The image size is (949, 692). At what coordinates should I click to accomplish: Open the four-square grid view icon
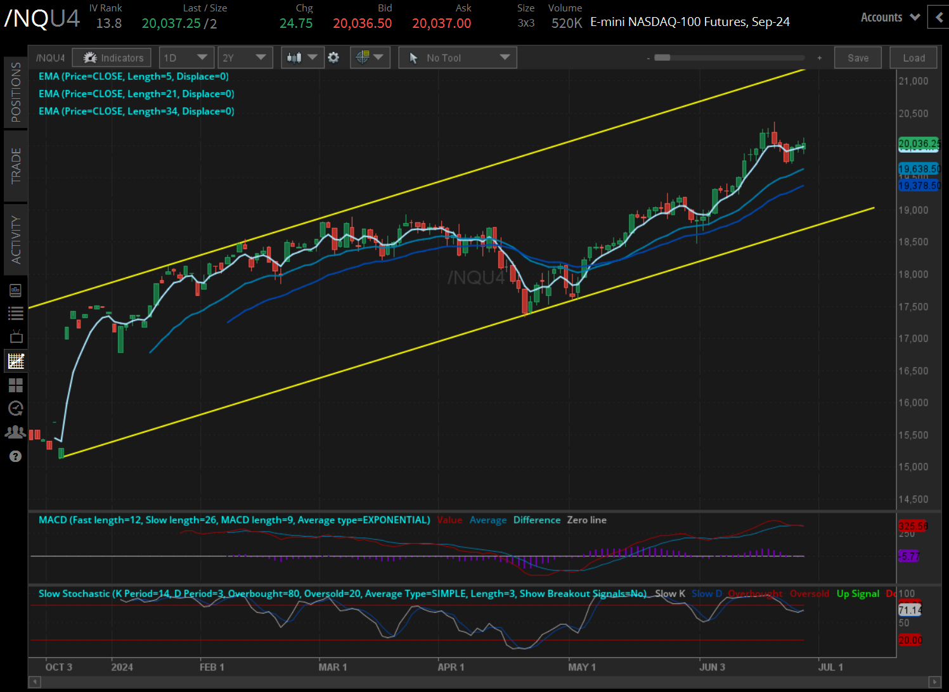coord(16,385)
